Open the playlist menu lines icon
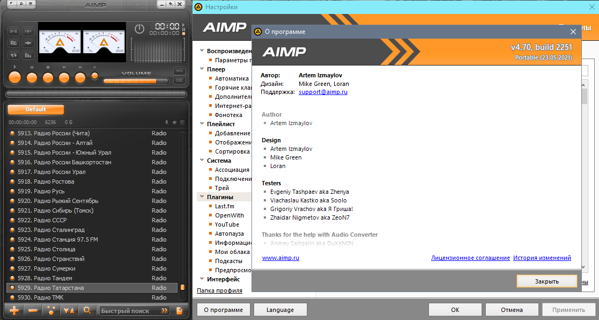Screen dimensions: 599x320 coord(182,122)
